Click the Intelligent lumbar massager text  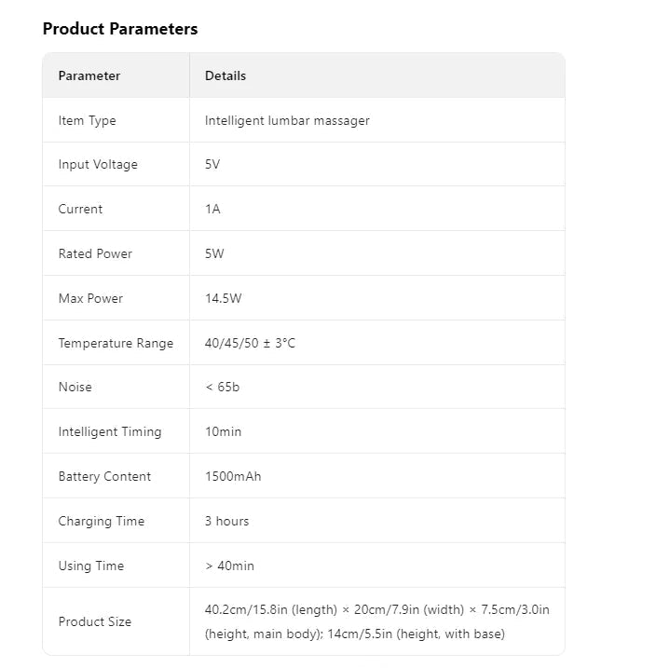(287, 120)
